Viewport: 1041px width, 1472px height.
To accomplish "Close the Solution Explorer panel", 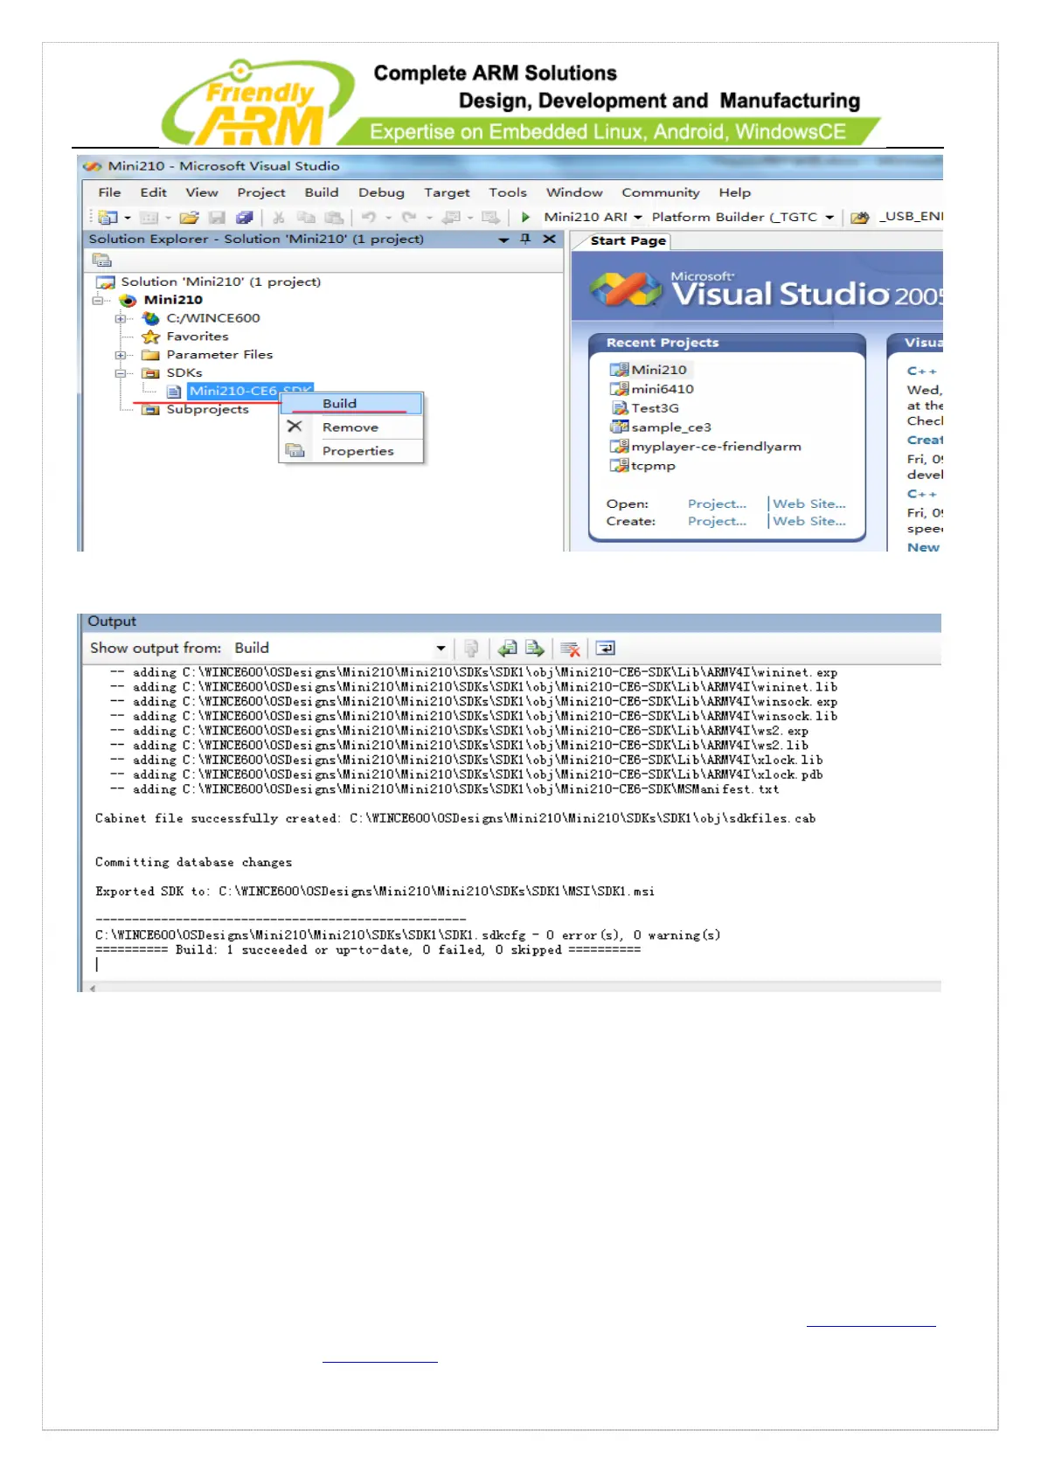I will (549, 239).
